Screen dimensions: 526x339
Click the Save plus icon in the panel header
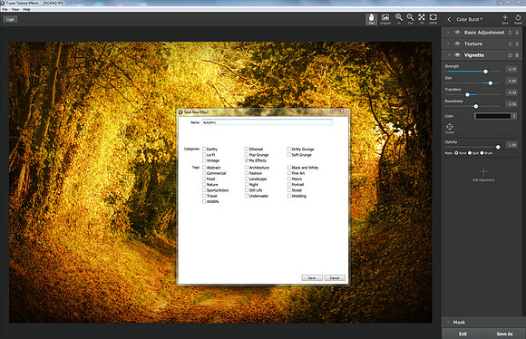(x=505, y=19)
